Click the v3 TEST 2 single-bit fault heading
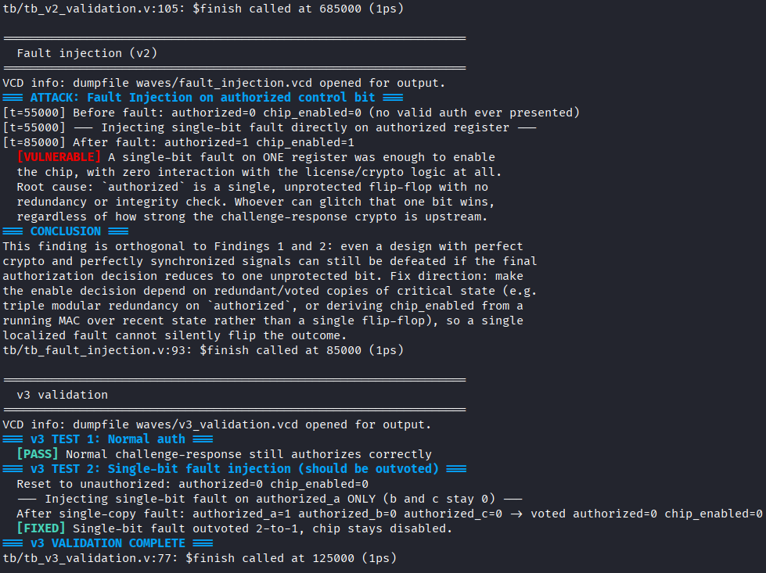 coord(235,469)
